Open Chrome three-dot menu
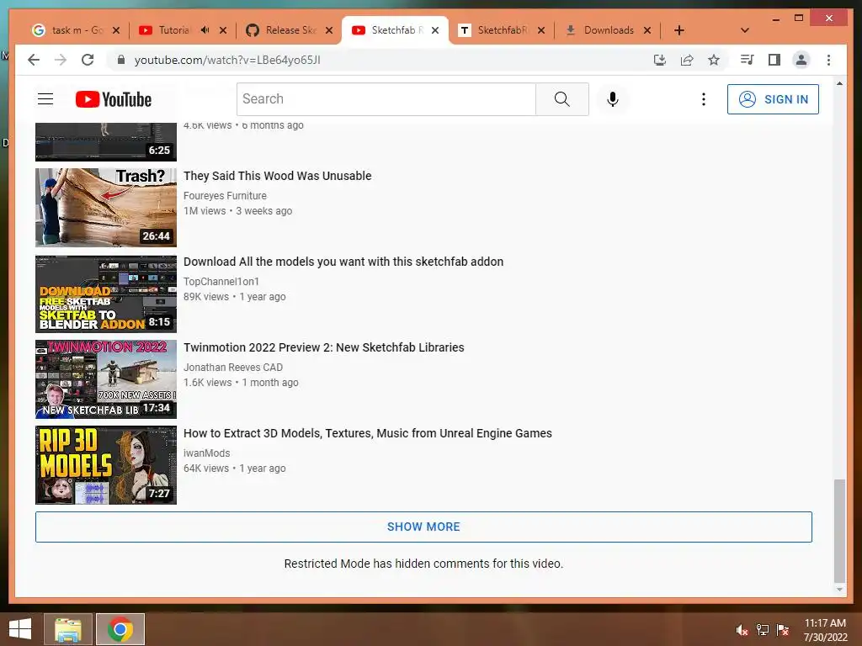862x646 pixels. 828,60
